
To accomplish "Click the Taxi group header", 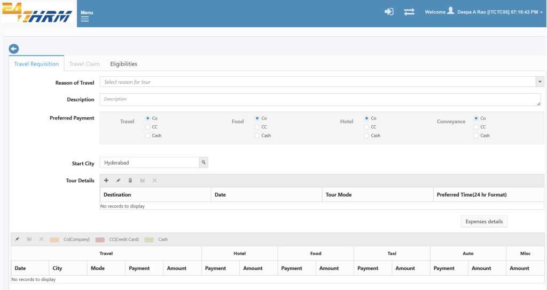I will (x=392, y=253).
